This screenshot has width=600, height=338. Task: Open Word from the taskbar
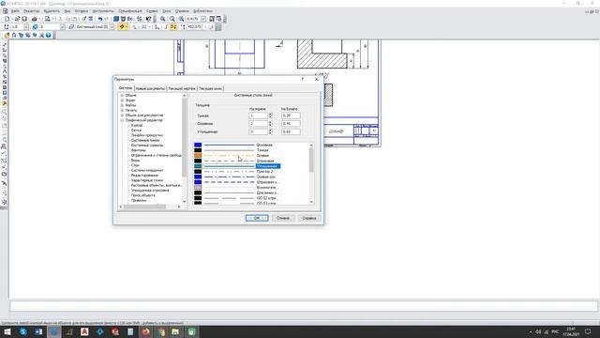point(38,331)
